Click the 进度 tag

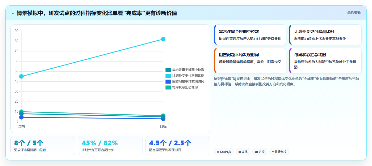point(260,152)
